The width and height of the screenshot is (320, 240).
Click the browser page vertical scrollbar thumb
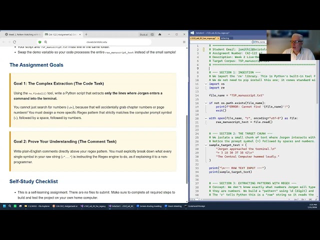coord(186,149)
